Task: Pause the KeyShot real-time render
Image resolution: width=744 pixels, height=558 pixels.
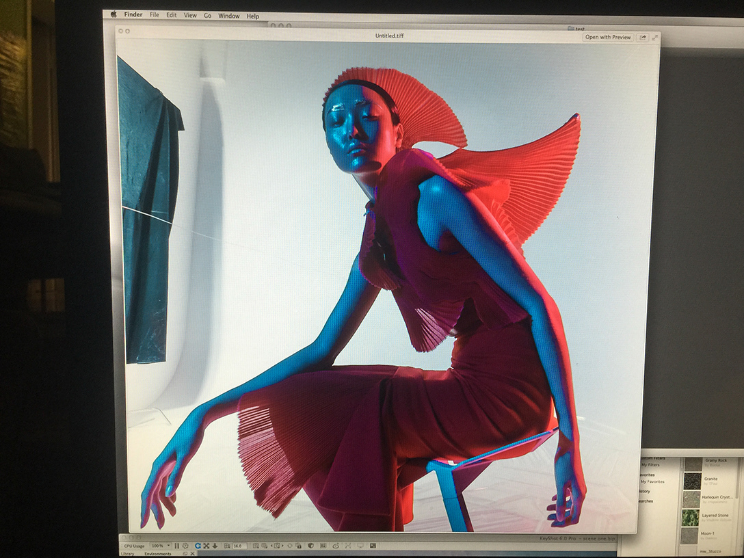Action: click(176, 546)
